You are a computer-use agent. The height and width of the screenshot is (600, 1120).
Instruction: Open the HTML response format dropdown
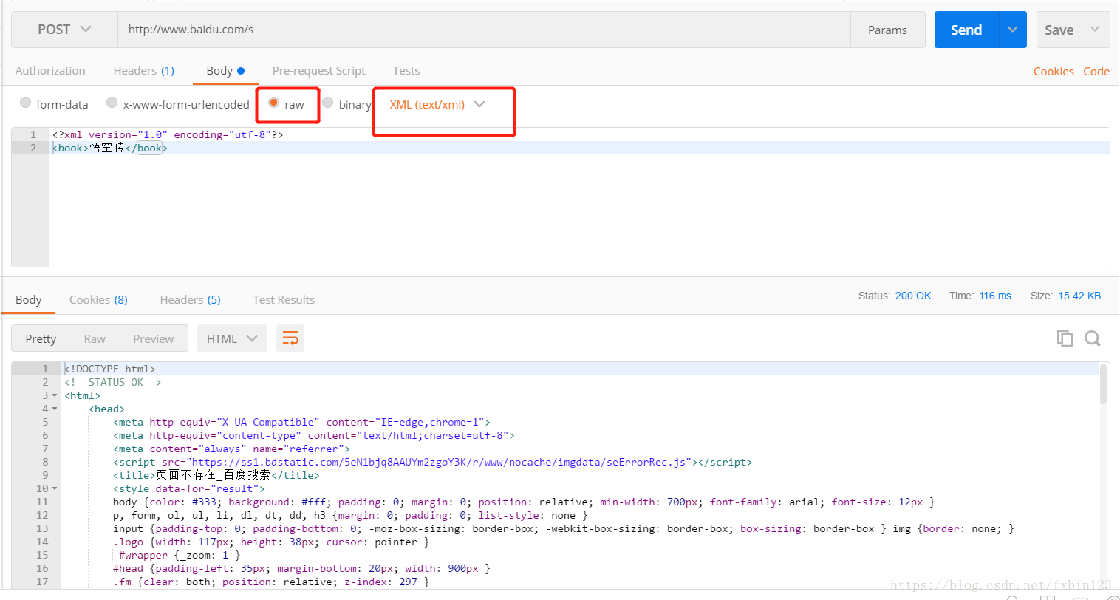[x=231, y=338]
